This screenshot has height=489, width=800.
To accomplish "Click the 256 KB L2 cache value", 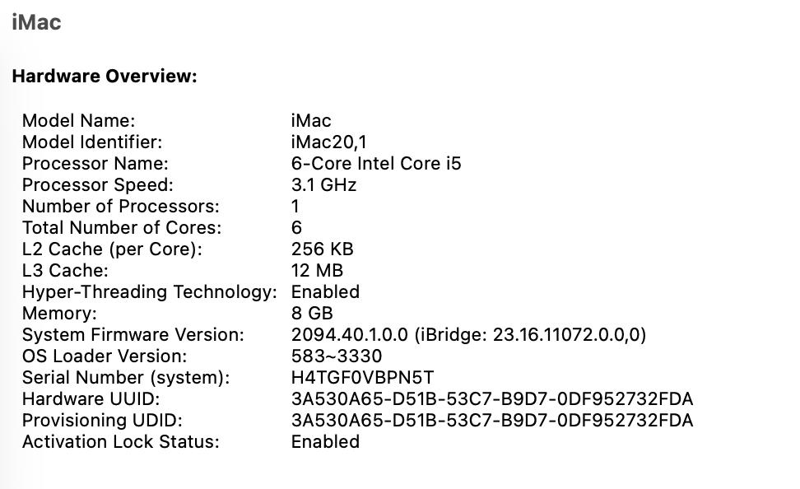I will [322, 249].
